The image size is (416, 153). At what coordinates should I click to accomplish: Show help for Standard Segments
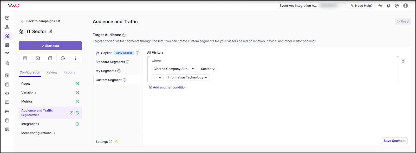pos(128,62)
